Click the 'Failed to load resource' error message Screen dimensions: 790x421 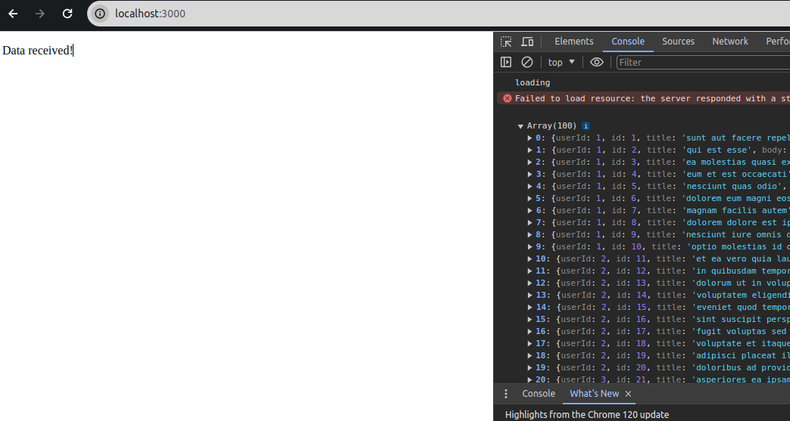652,98
